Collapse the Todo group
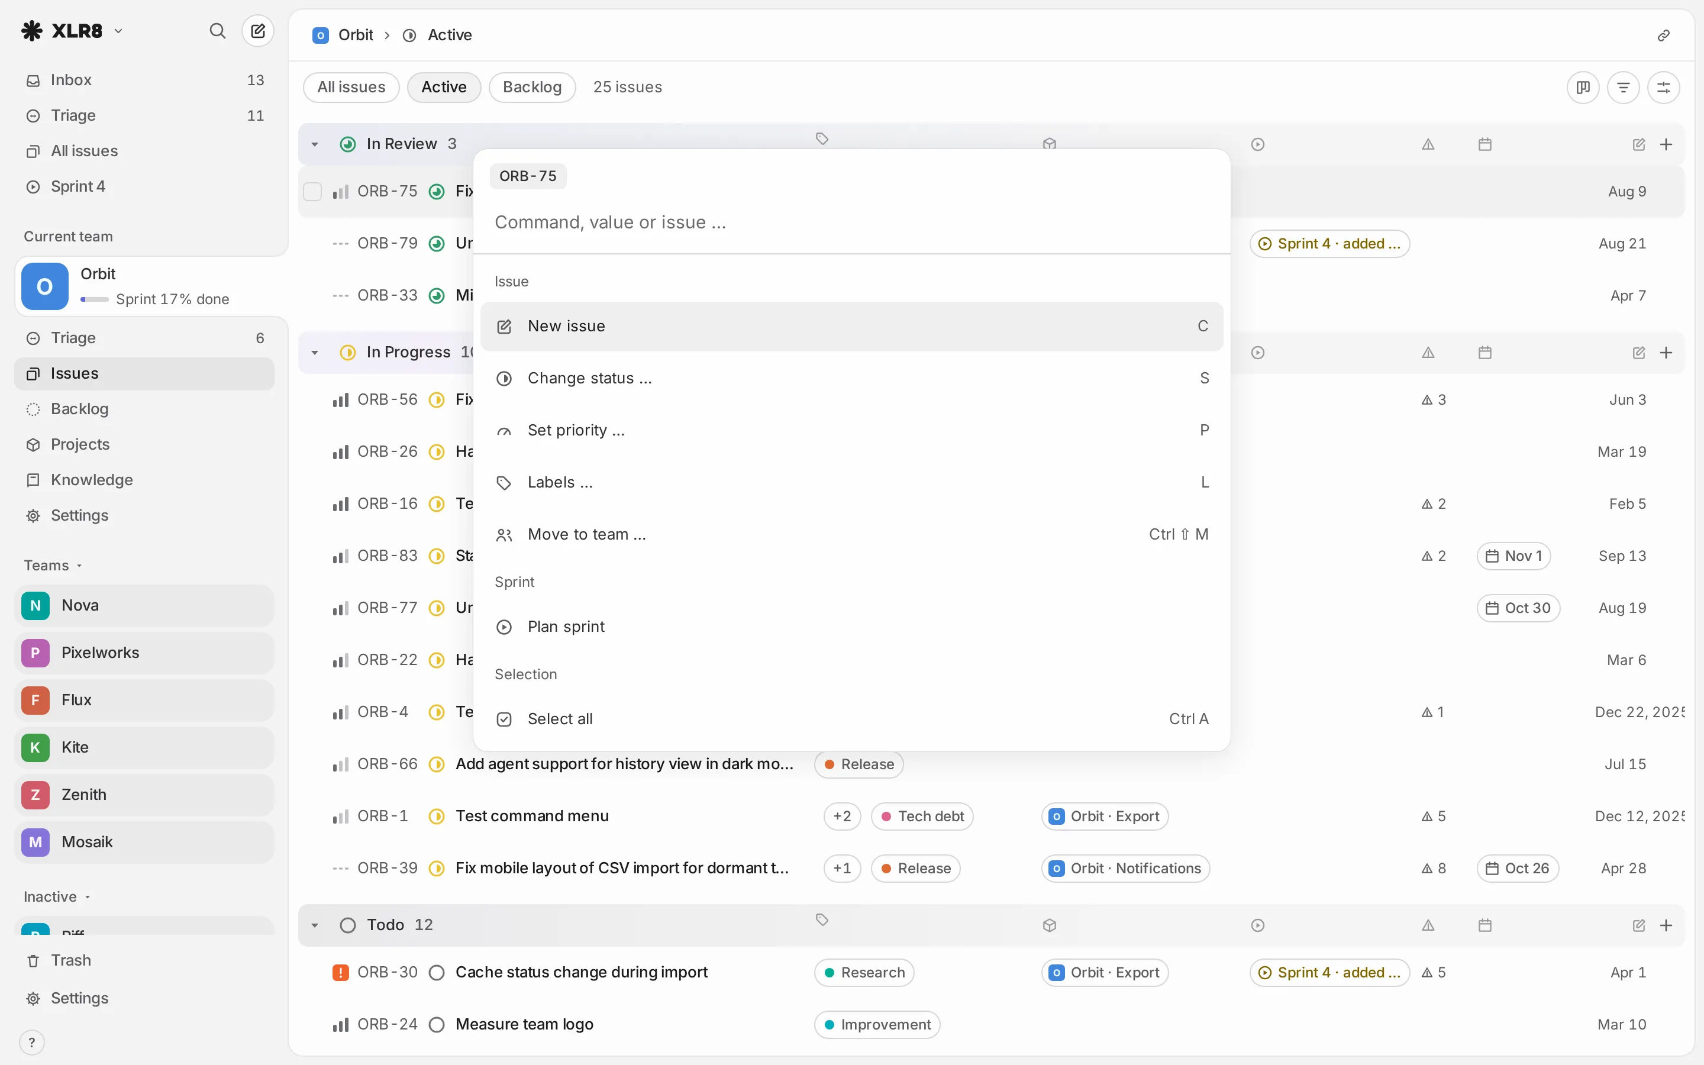 point(315,925)
